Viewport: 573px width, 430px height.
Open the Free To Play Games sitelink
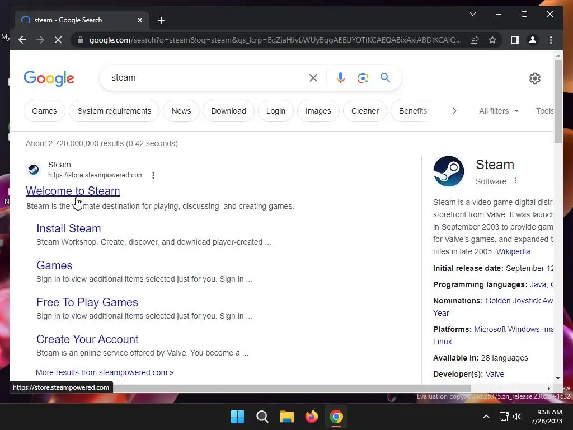pos(87,302)
